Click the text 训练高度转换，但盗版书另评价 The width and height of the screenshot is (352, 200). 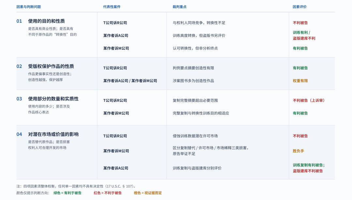pos(199,36)
